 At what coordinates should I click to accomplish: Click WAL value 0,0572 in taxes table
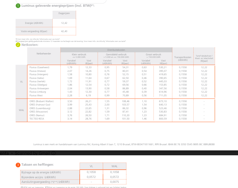click(x=115, y=177)
